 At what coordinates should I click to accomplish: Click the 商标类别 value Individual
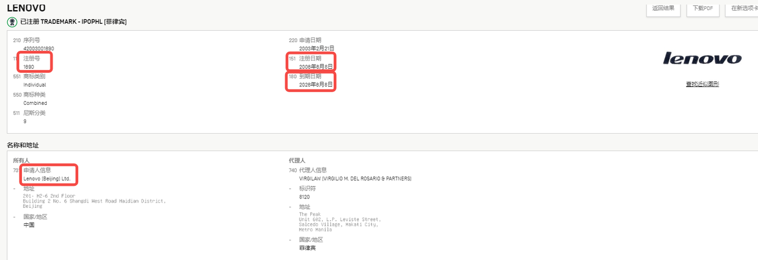coord(35,85)
